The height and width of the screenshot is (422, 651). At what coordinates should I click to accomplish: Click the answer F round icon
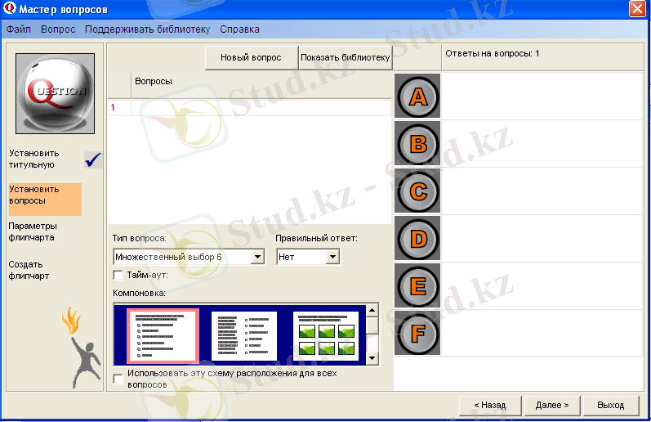tap(417, 333)
